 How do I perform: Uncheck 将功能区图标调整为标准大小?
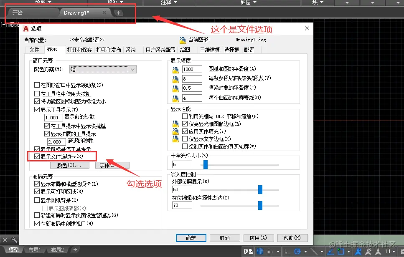click(x=37, y=101)
